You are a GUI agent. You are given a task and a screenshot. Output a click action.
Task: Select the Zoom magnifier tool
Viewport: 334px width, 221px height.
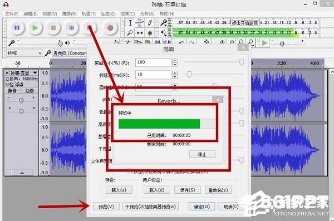coord(130,33)
